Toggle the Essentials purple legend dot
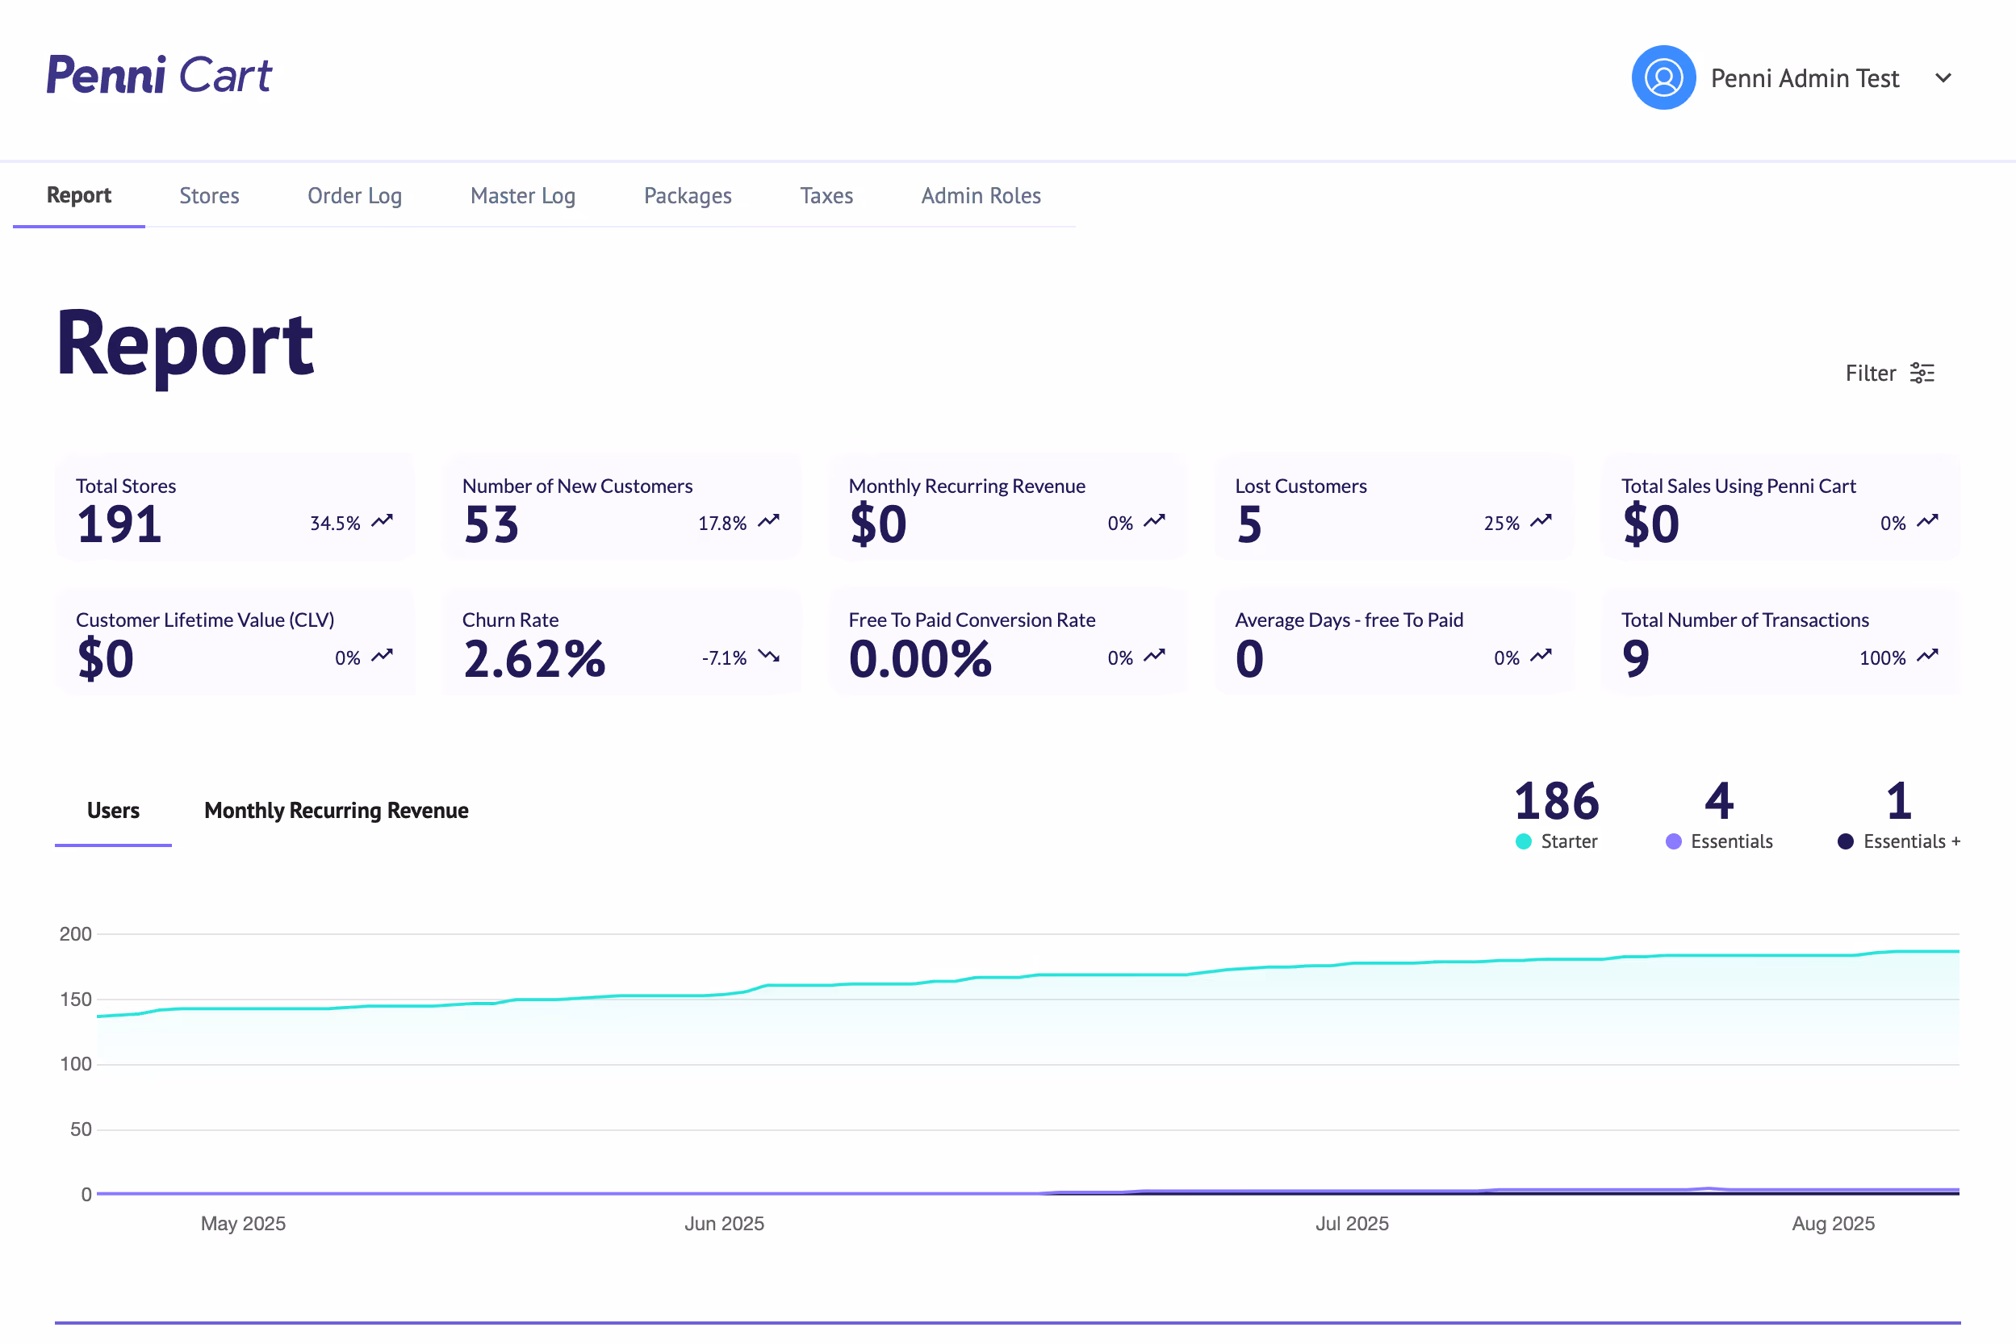This screenshot has height=1344, width=2016. click(x=1674, y=841)
